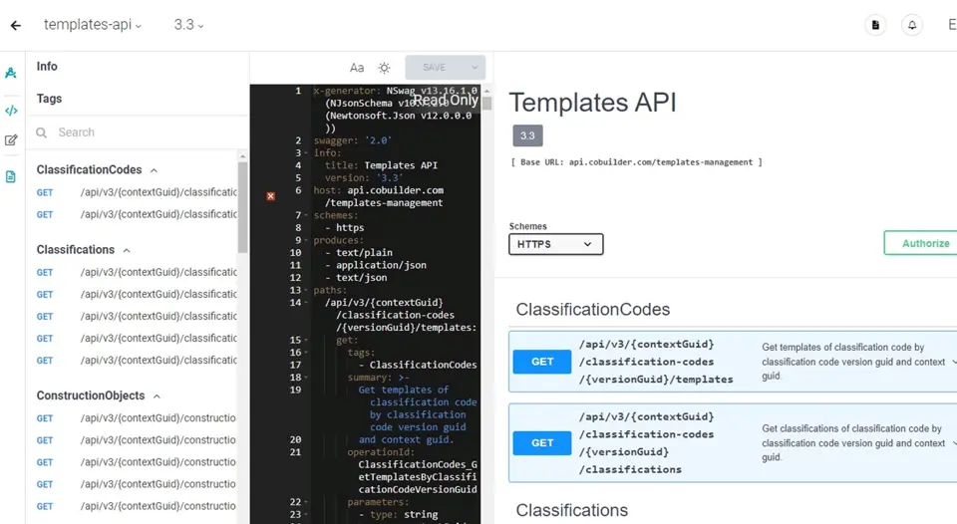Screen dimensions: 957x524
Task: Open the documentation page icon in left rail
Action: click(11, 177)
